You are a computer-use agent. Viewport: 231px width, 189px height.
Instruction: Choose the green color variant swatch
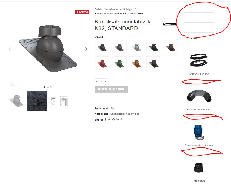tap(119, 64)
